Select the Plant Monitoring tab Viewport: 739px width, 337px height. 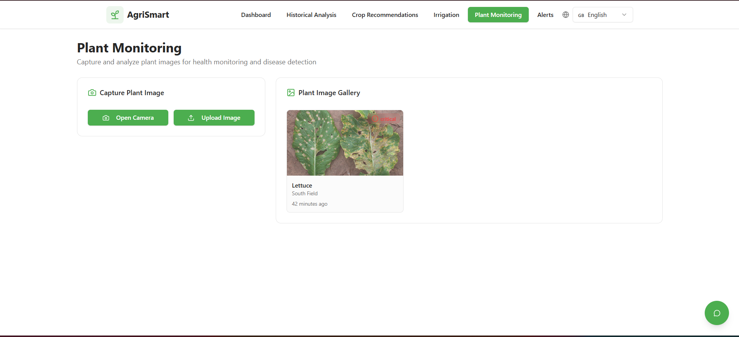(498, 15)
